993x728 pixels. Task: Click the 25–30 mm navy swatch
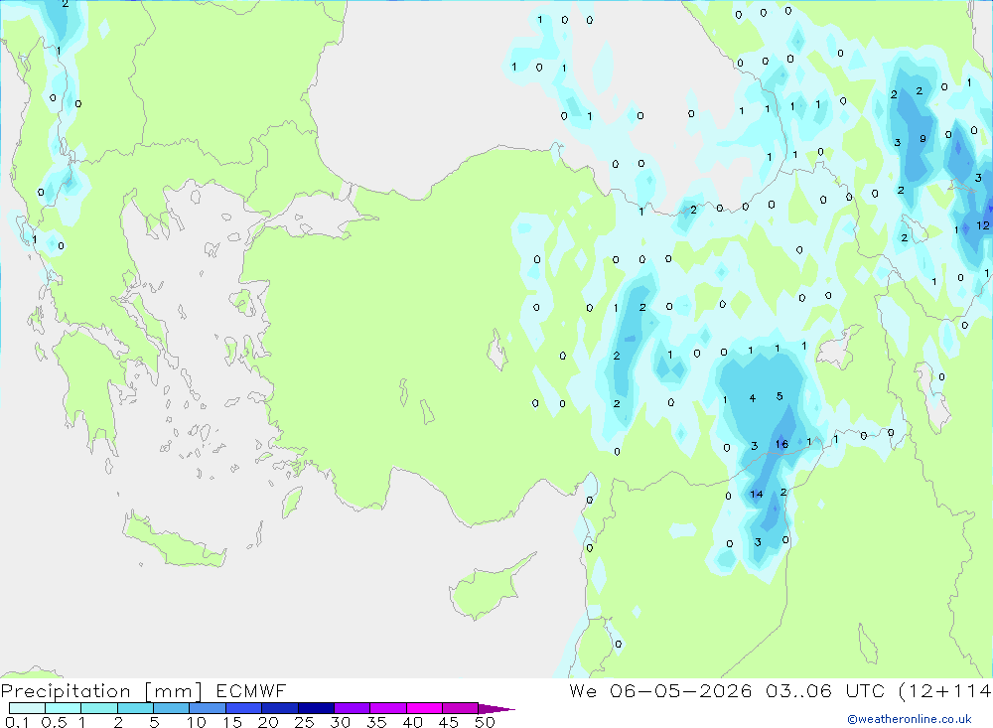tap(316, 708)
